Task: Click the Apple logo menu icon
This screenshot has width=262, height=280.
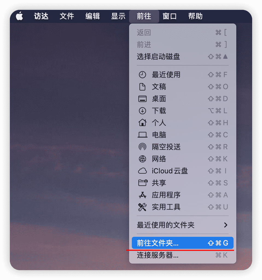Action: pos(19,16)
